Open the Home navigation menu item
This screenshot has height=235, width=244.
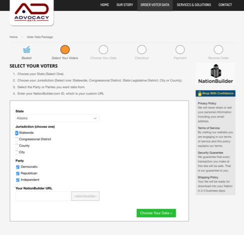[105, 5]
